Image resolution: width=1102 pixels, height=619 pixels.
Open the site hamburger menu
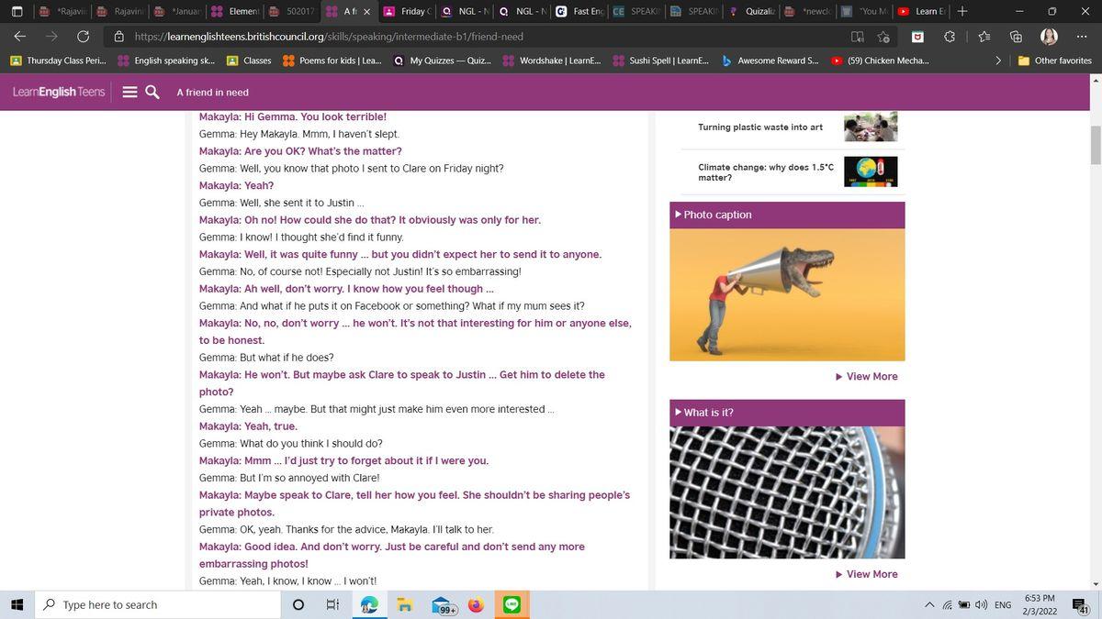129,92
